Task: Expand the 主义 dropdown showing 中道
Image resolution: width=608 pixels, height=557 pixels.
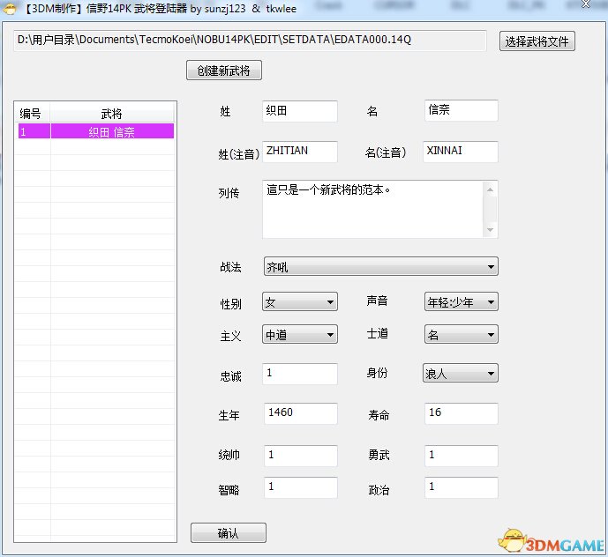Action: coord(299,334)
